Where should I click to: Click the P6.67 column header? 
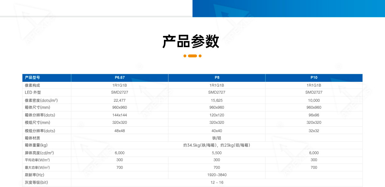[x=120, y=78]
